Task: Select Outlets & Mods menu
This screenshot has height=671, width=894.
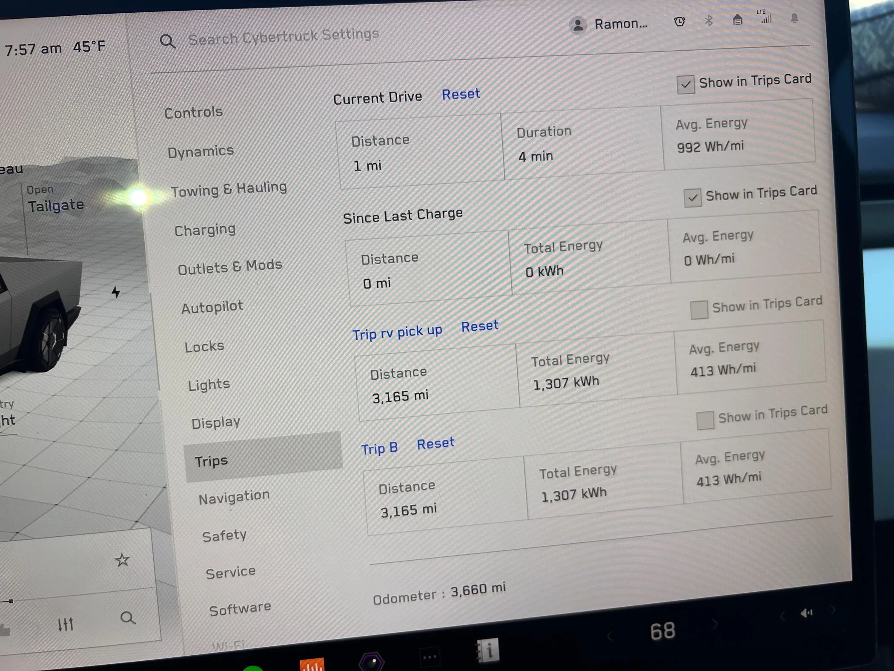Action: (x=230, y=267)
